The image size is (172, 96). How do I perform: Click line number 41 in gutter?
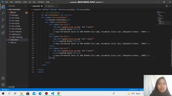point(33,27)
